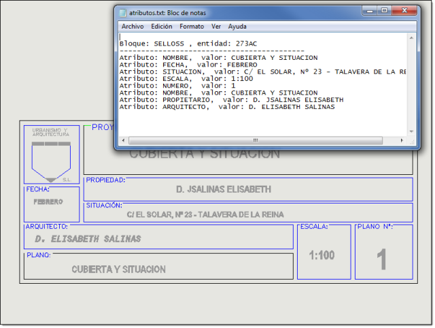Image resolution: width=435 pixels, height=328 pixels.
Task: Open the Ayuda menu
Action: point(237,27)
